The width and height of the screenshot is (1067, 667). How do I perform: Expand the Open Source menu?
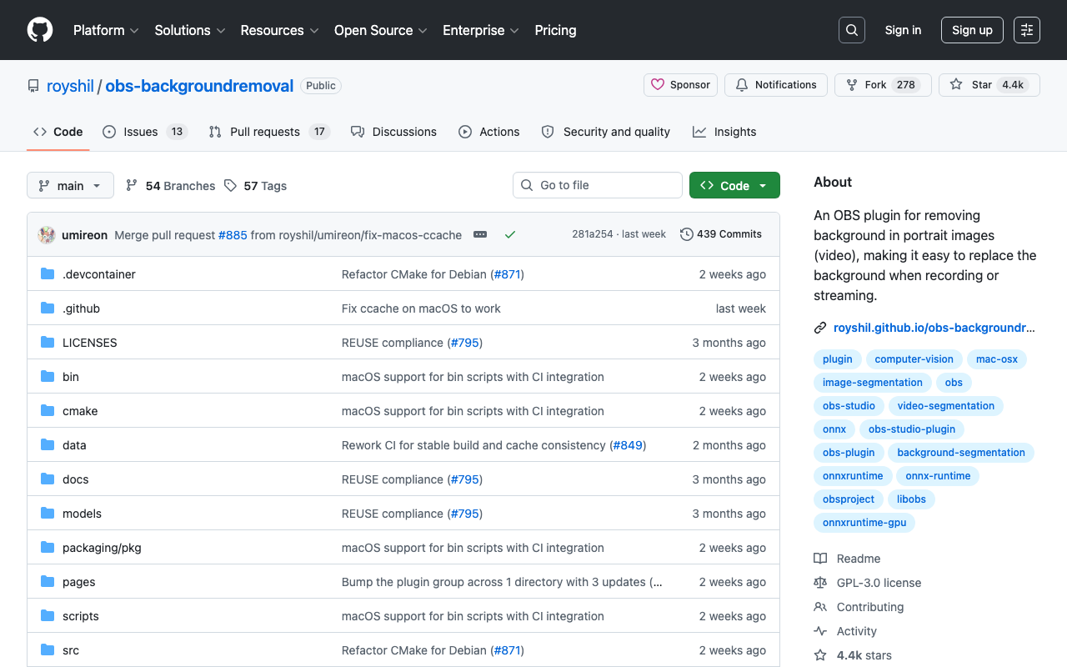click(381, 30)
